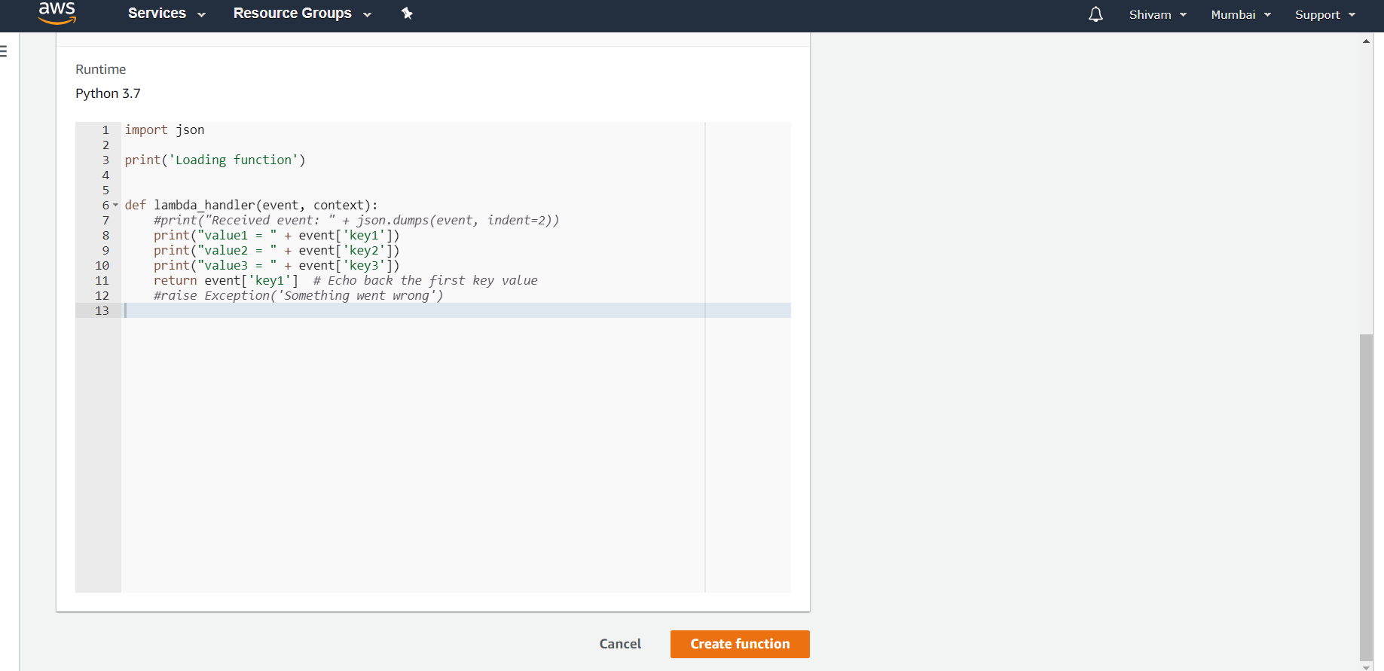Open the Mumbai region selector
Image resolution: width=1384 pixels, height=671 pixels.
point(1241,15)
